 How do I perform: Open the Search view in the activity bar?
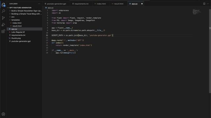coord(3,11)
